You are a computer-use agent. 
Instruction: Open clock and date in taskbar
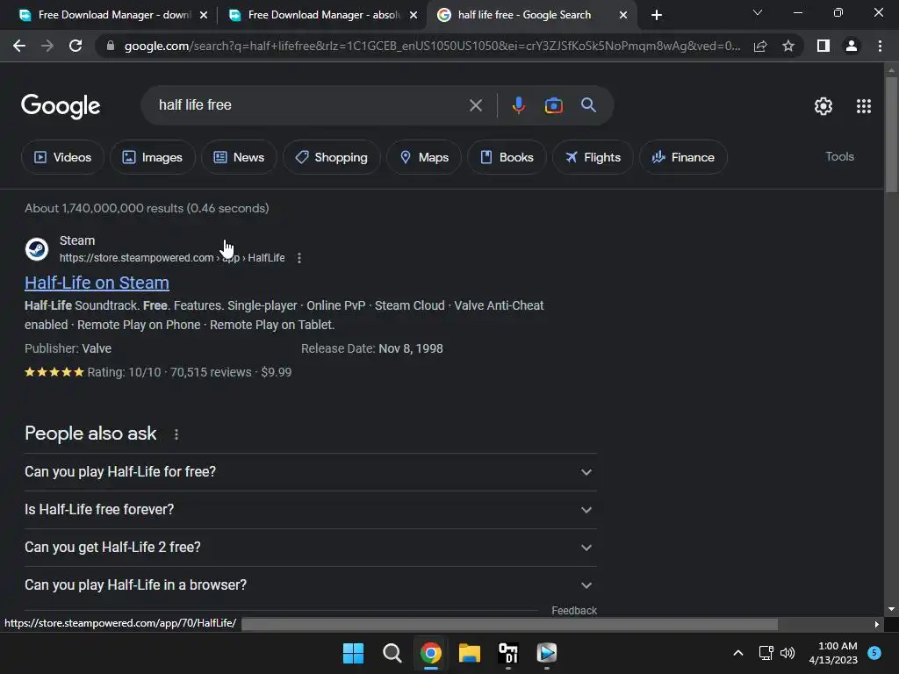pos(834,653)
